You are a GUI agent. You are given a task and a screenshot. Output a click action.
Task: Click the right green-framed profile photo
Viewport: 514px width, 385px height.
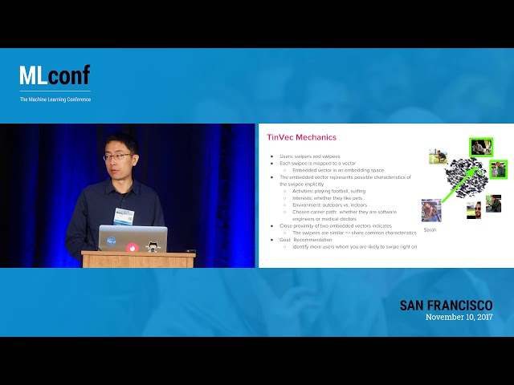point(498,169)
